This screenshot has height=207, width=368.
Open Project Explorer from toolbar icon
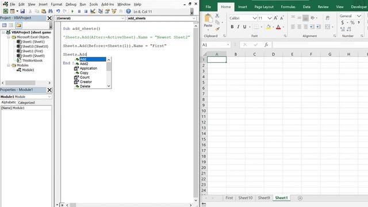click(101, 11)
